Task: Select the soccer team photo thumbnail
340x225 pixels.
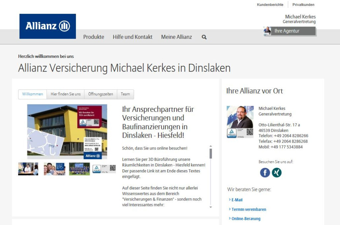Action: point(79,169)
